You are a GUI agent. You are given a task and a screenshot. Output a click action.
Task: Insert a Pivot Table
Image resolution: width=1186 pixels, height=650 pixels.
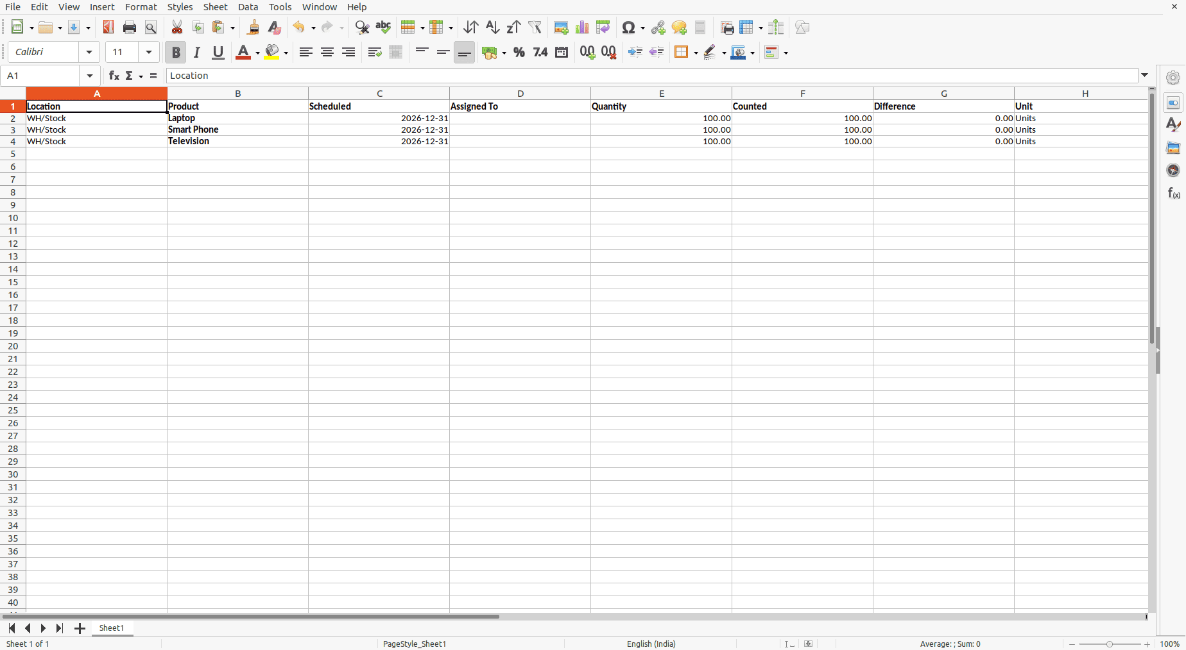(603, 28)
